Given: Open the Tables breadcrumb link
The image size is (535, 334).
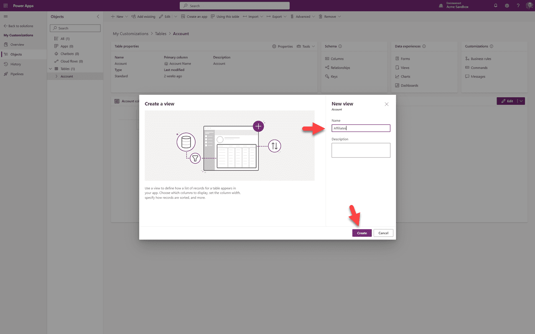Looking at the screenshot, I should tap(160, 33).
